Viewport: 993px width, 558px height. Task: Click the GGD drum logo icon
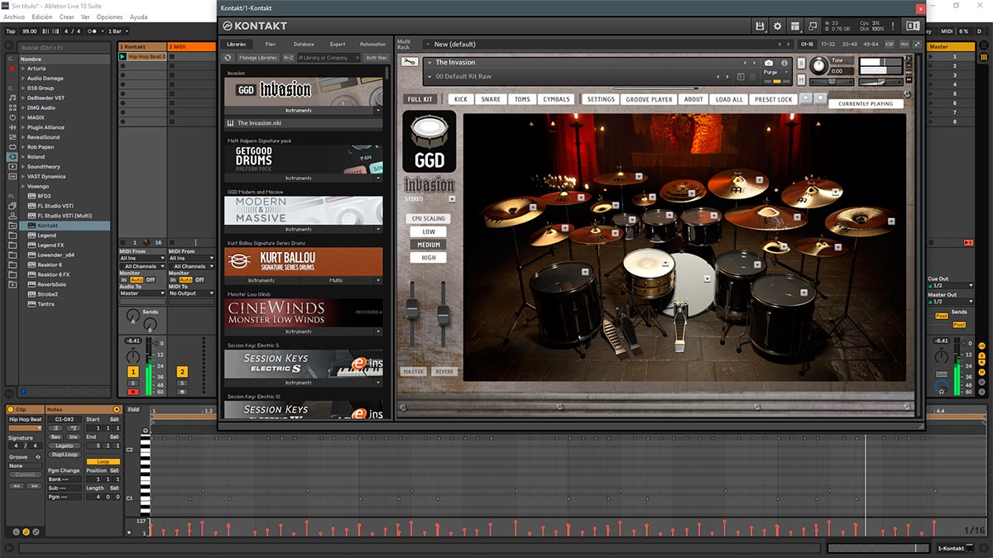pos(430,141)
